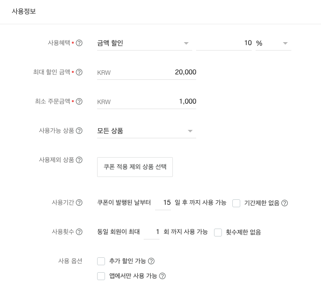Image resolution: width=321 pixels, height=295 pixels.
Task: Open the 금액 할인 benefit dropdown
Action: tap(144, 43)
